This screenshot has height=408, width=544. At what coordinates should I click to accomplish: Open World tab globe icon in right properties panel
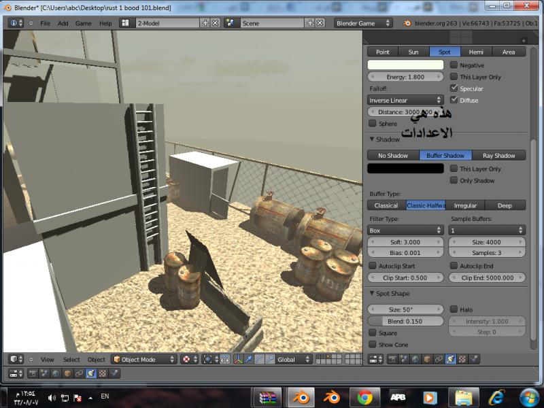[415, 359]
